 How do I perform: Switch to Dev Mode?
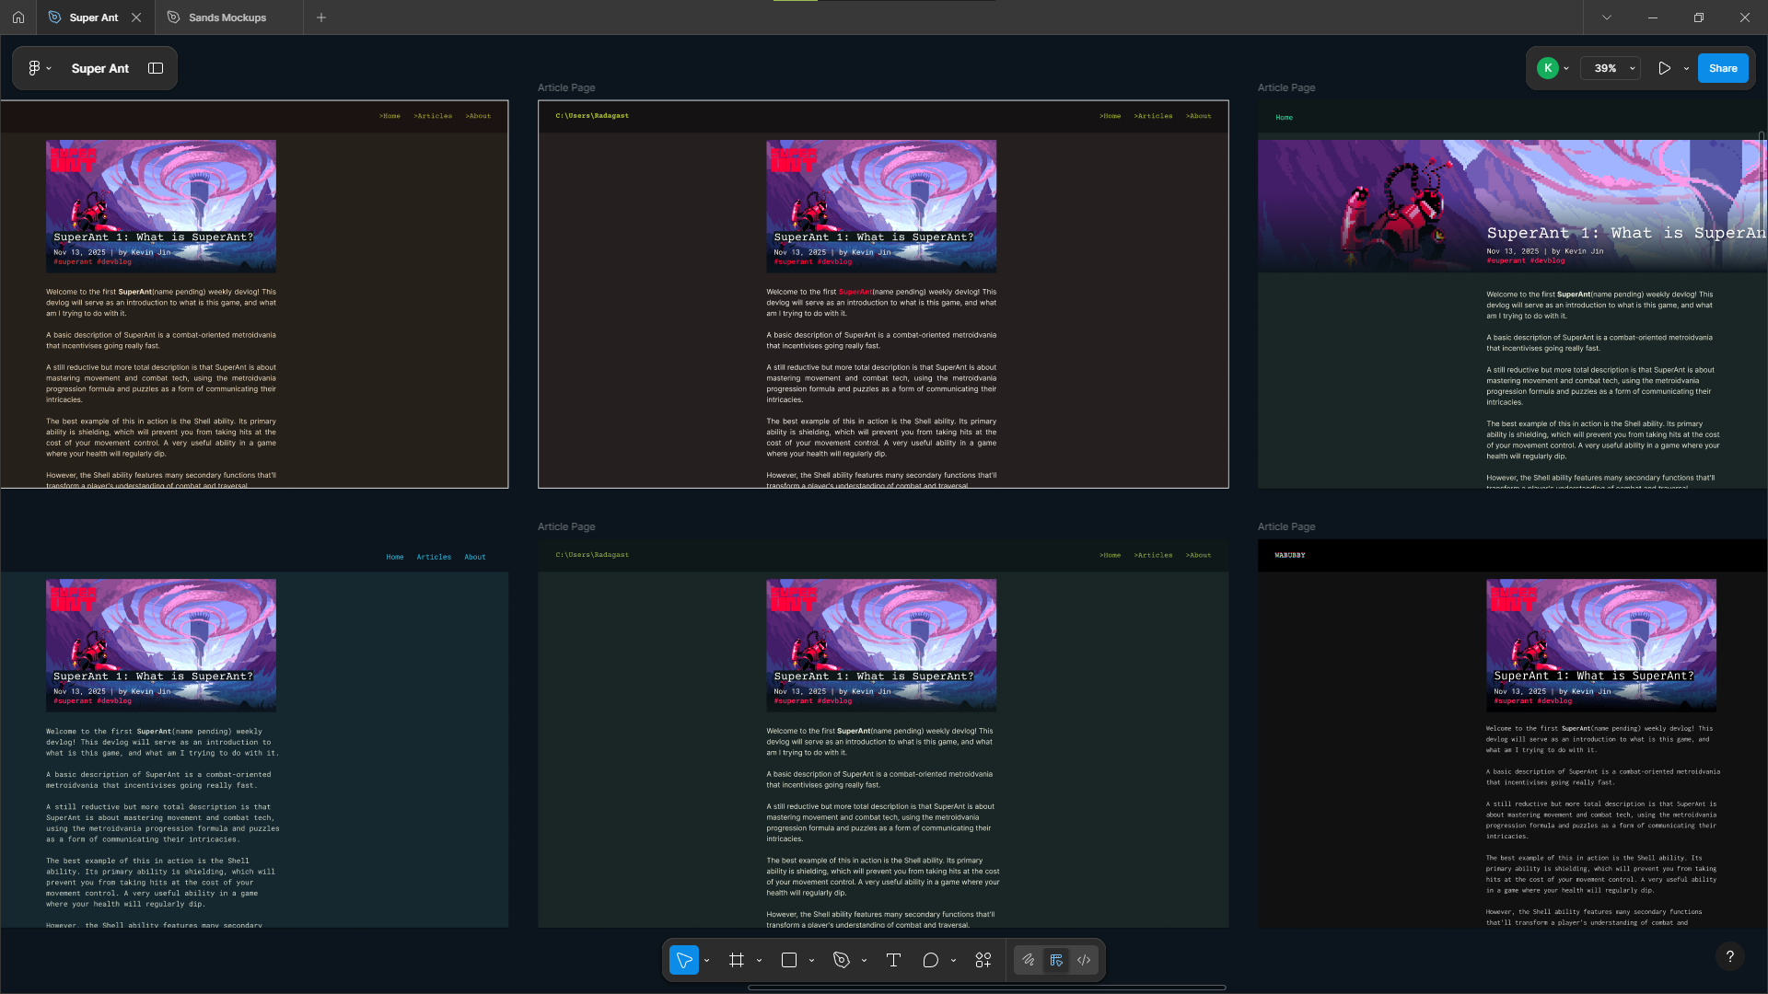click(1084, 960)
